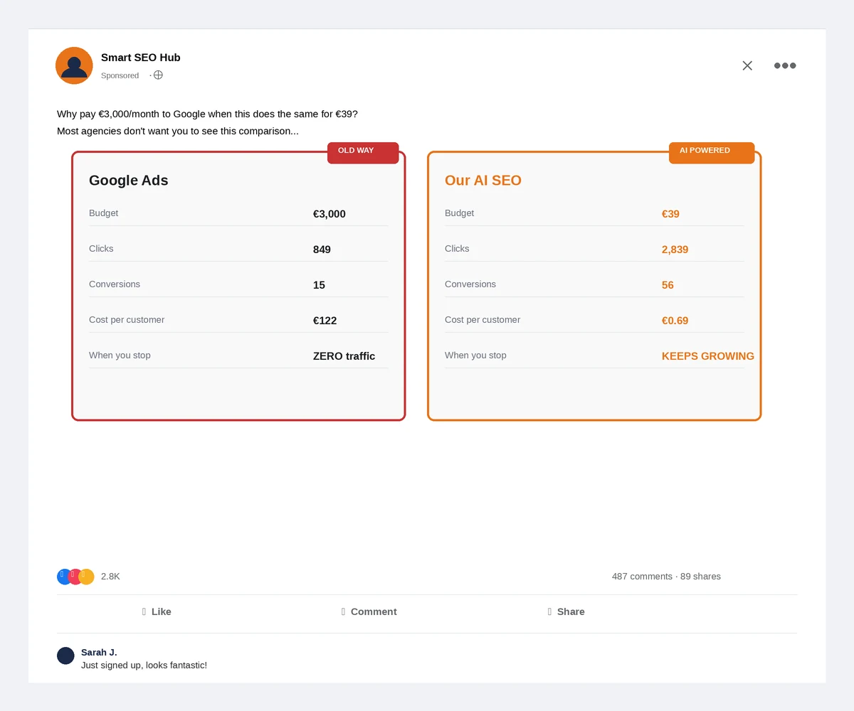Click the Comment button
The height and width of the screenshot is (711, 854).
(x=369, y=611)
